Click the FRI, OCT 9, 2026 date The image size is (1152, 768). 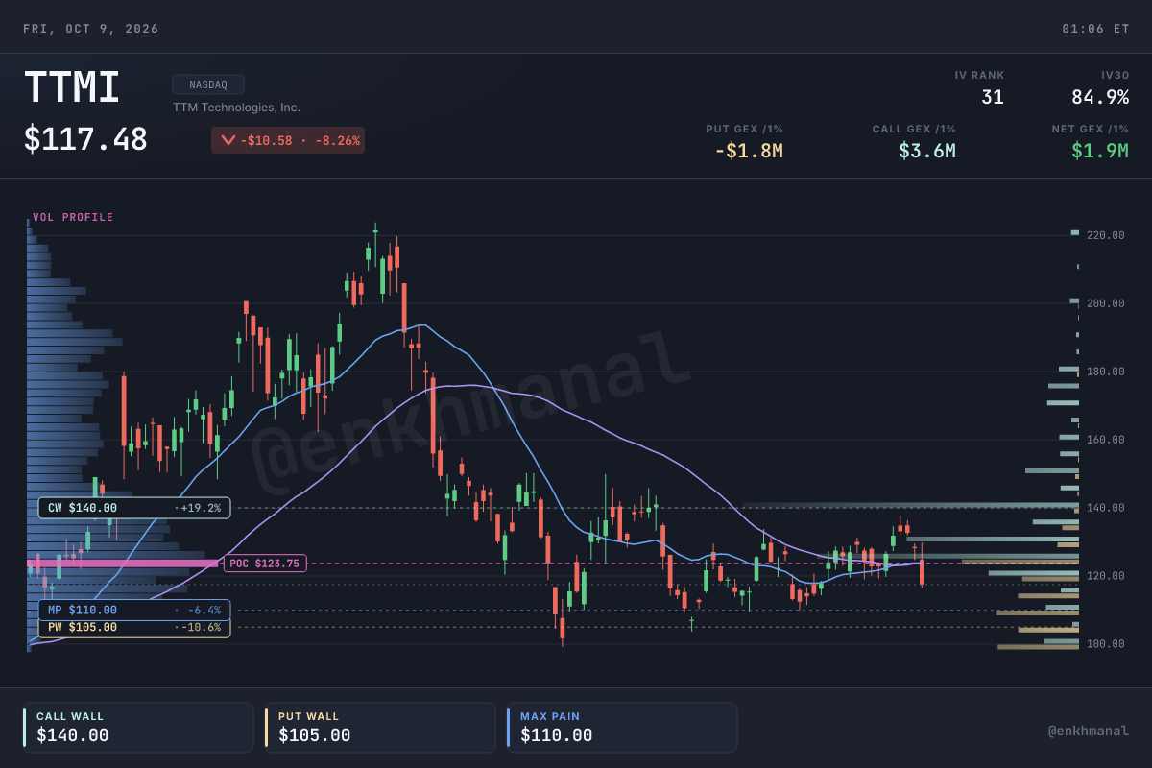[91, 29]
